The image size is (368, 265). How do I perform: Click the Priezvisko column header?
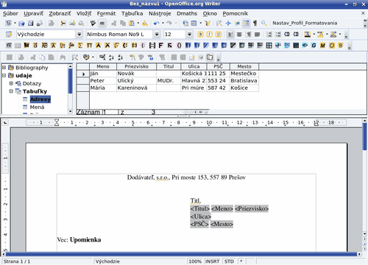tap(136, 66)
